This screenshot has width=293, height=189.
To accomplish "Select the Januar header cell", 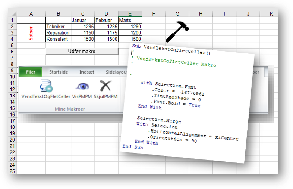I will [82, 20].
